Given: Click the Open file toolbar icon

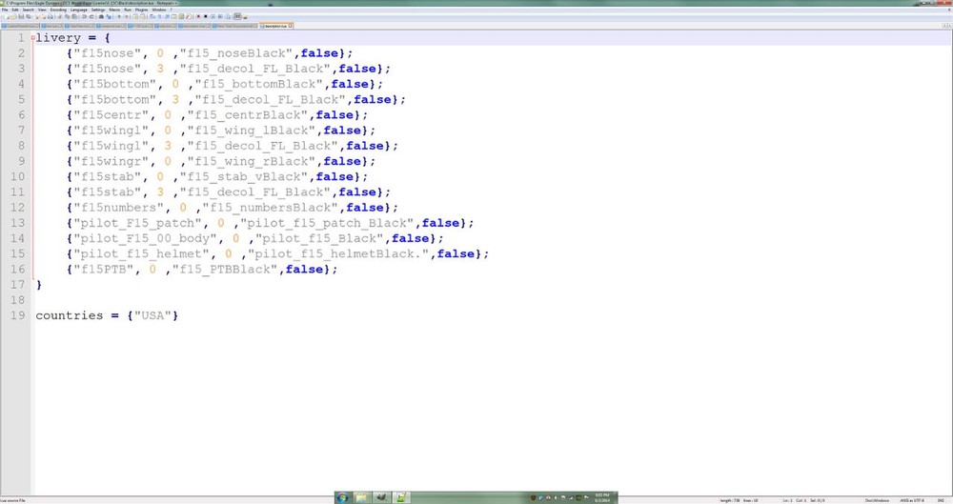Looking at the screenshot, I should tap(13, 16).
